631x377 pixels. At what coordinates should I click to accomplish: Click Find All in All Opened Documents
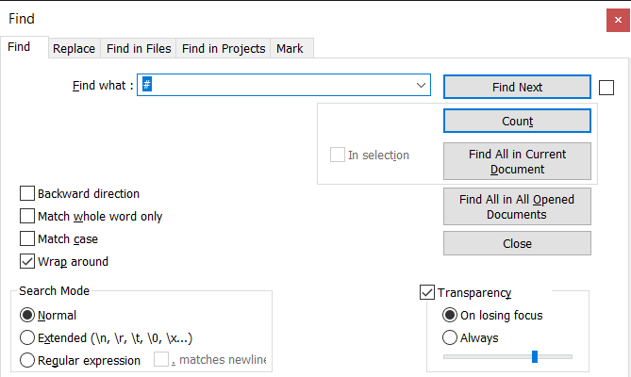coord(517,206)
